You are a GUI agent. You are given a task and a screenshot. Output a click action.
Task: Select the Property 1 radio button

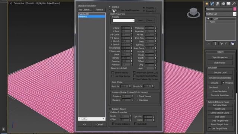(144, 7)
